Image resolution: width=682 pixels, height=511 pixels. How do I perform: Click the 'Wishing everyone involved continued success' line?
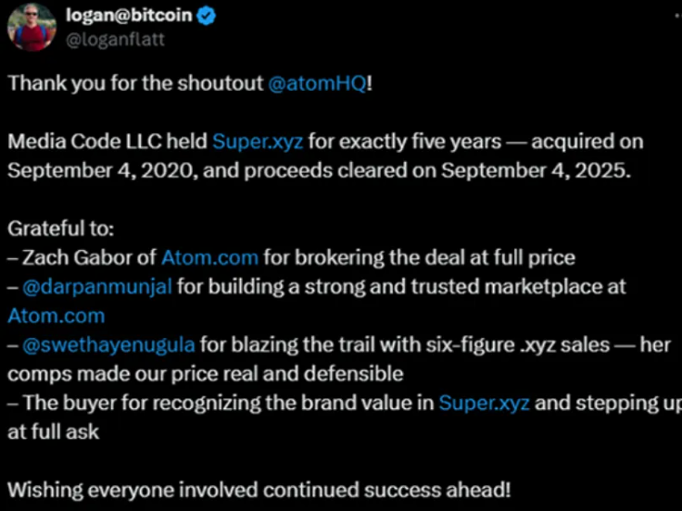coord(259,490)
